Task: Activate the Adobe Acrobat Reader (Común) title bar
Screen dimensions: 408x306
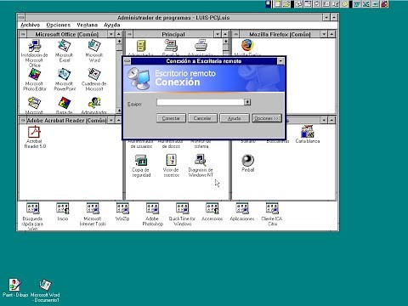Action: click(67, 121)
